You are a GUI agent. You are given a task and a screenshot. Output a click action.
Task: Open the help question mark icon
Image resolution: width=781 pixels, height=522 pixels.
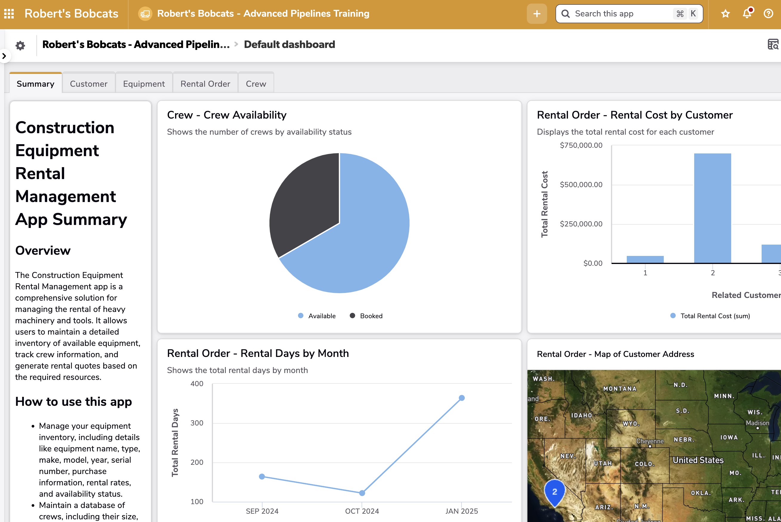(x=768, y=14)
